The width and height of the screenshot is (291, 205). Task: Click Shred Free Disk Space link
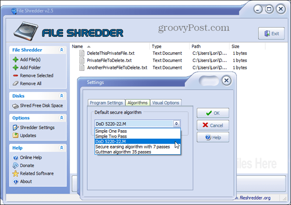(42, 106)
